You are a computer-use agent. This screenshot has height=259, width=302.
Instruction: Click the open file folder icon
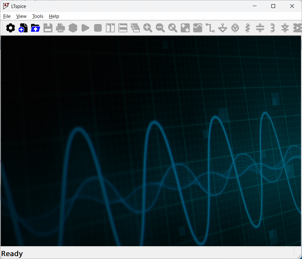(36, 28)
